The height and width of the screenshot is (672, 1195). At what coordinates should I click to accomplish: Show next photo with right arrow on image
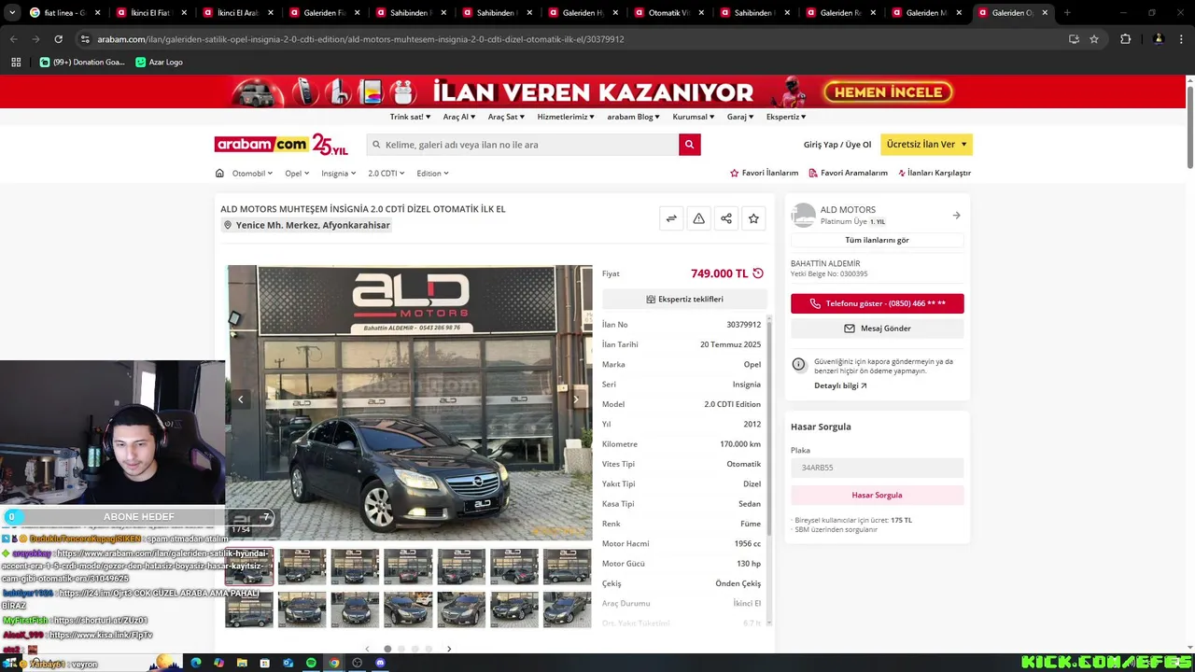(x=576, y=399)
